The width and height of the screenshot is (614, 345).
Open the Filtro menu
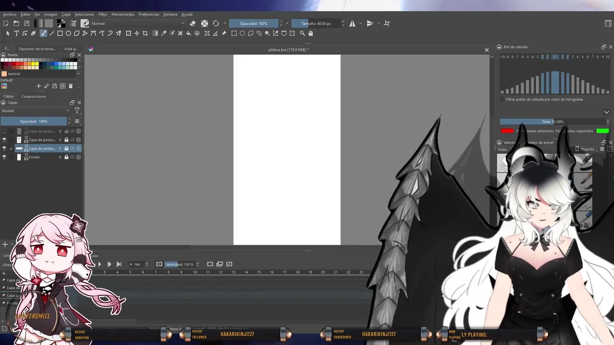[103, 14]
